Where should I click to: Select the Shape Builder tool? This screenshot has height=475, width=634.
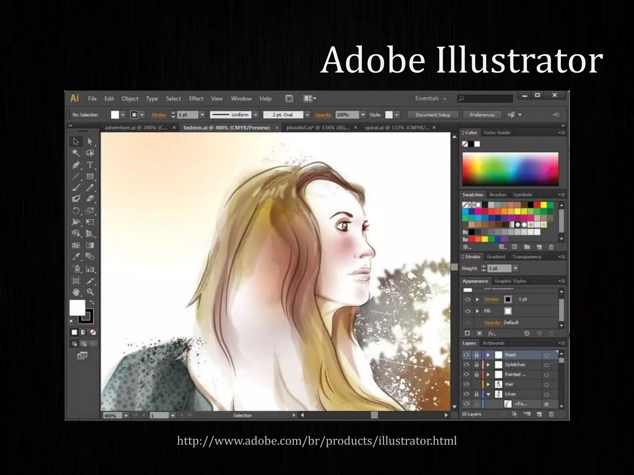[x=76, y=233]
